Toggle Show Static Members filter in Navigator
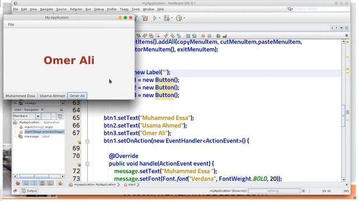Image resolution: width=358 pixels, height=201 pixels. pos(34,183)
